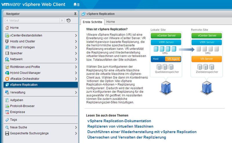Click the Tags icon
This screenshot has width=232, height=143.
pos(7,120)
